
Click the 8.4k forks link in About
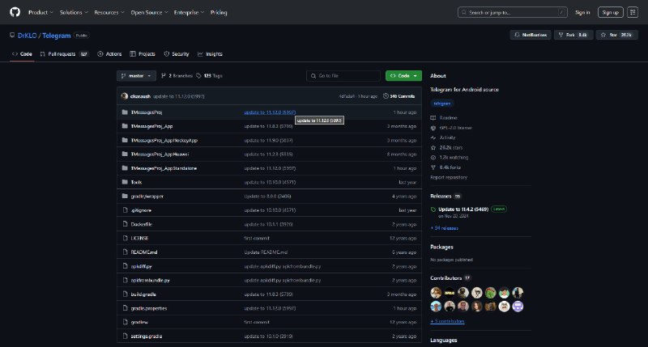coord(446,167)
